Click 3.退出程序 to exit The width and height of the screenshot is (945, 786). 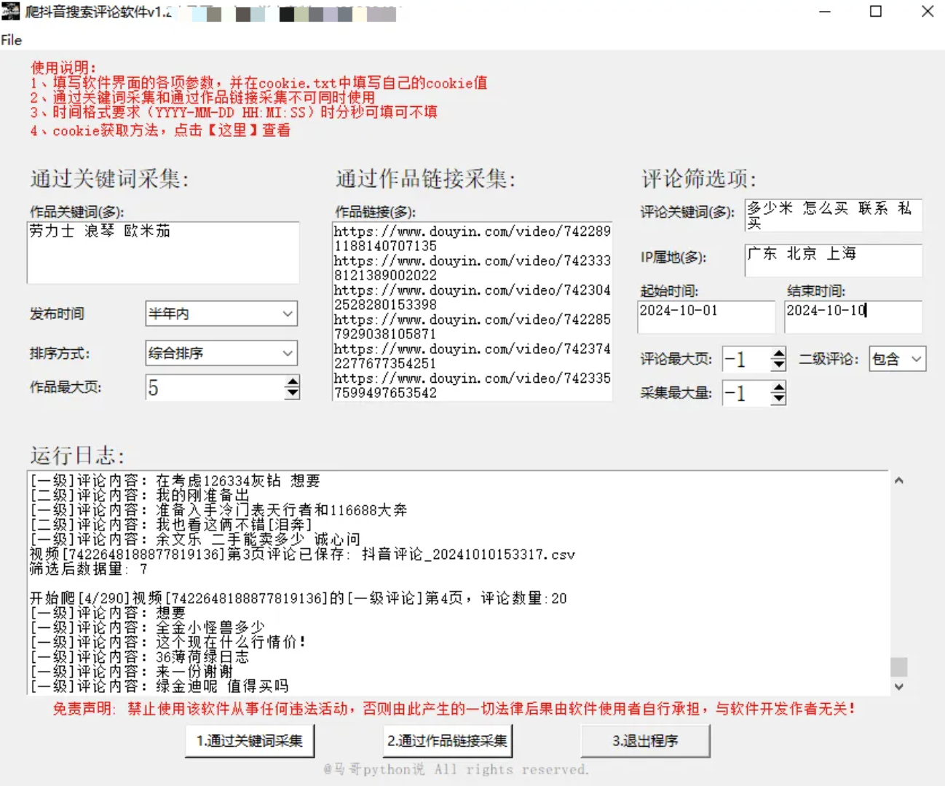[x=645, y=741]
